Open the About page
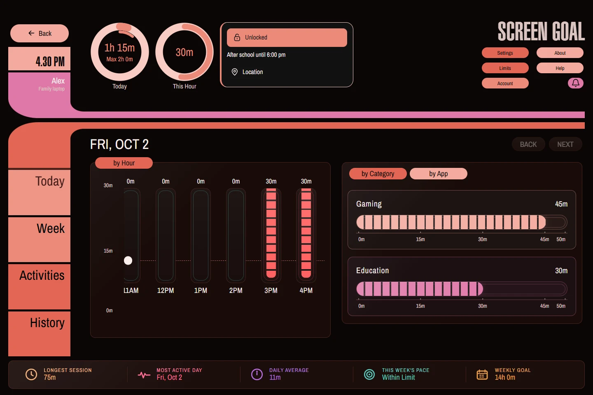Screen dimensions: 593x395 pos(560,53)
